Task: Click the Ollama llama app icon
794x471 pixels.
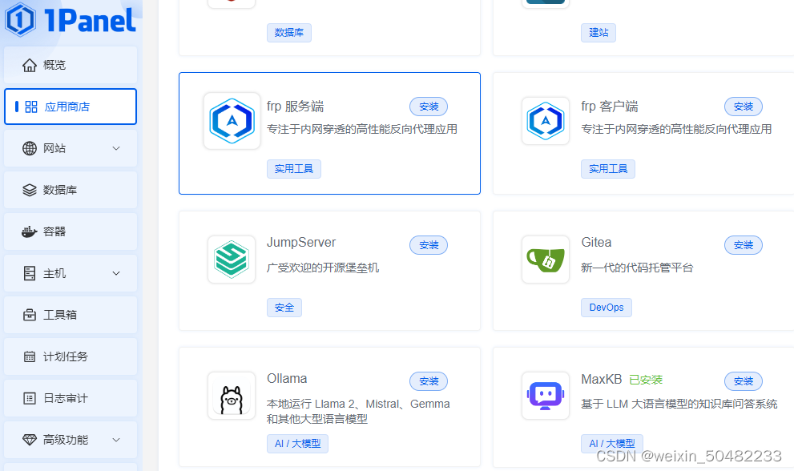Action: pyautogui.click(x=232, y=396)
